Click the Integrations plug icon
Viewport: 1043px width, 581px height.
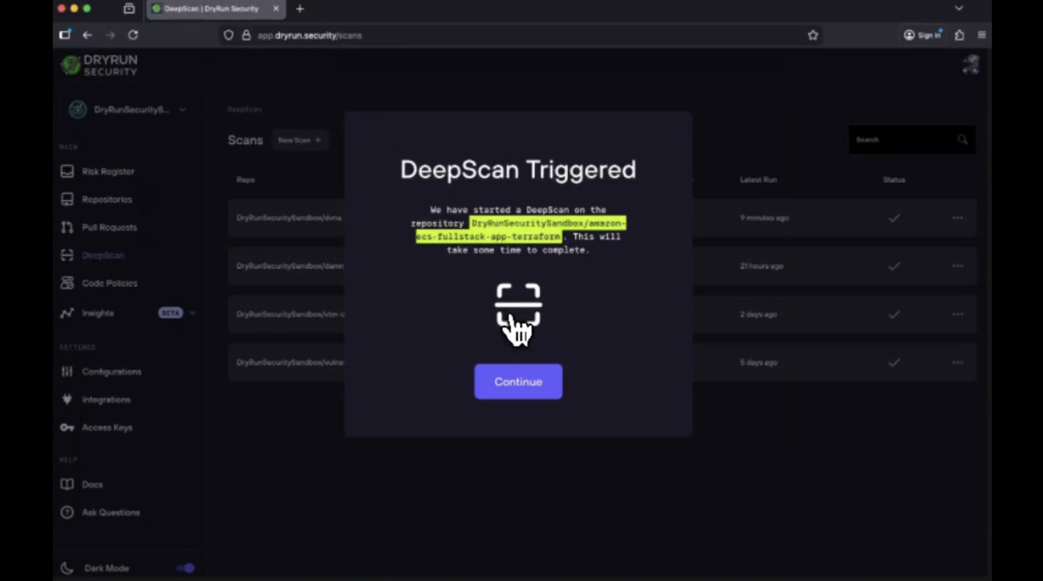click(x=67, y=399)
